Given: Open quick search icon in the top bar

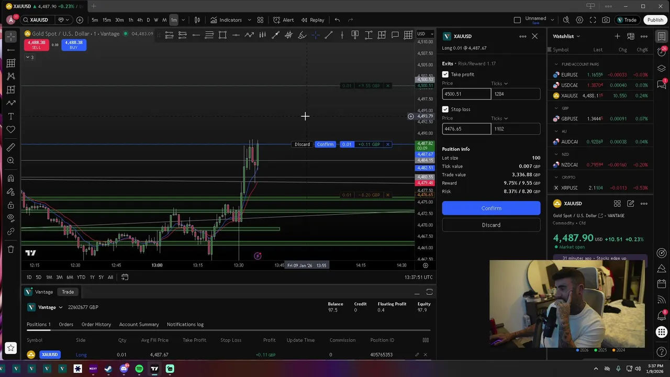Looking at the screenshot, I should point(566,20).
